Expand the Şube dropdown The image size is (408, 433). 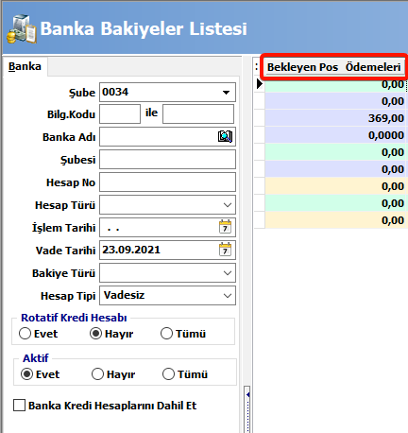coord(226,93)
